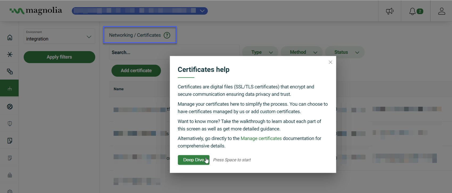Open the user profile icon
The height and width of the screenshot is (193, 452).
[x=442, y=11]
